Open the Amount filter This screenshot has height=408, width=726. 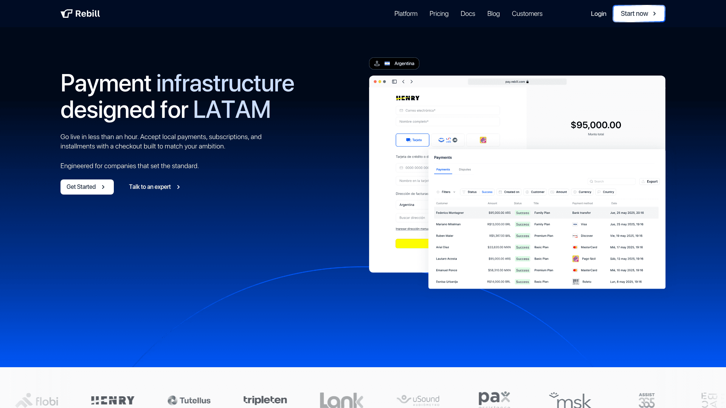559,192
